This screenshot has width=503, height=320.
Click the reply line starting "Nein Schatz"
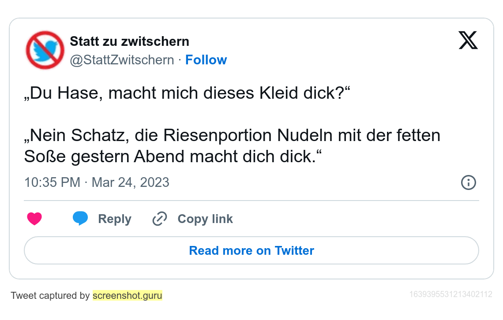tap(232, 135)
